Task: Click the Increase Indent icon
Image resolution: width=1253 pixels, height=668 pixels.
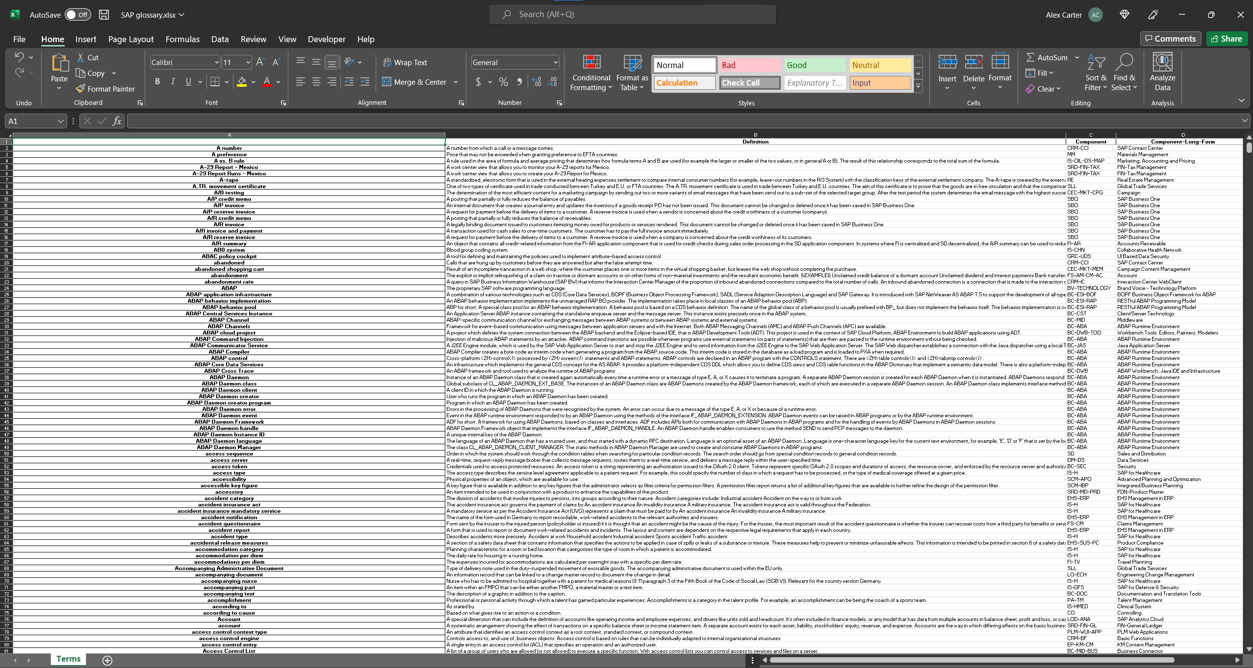Action: click(x=364, y=82)
